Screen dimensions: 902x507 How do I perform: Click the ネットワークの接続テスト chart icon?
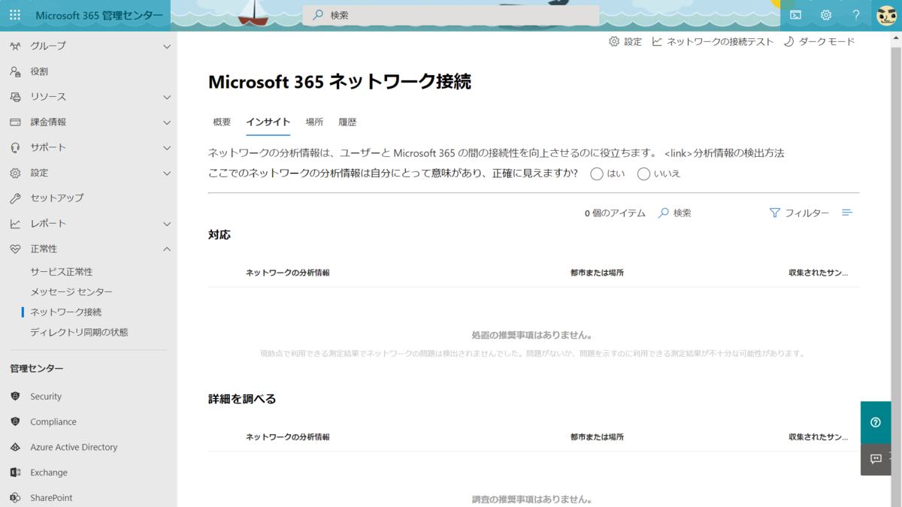pyautogui.click(x=657, y=41)
